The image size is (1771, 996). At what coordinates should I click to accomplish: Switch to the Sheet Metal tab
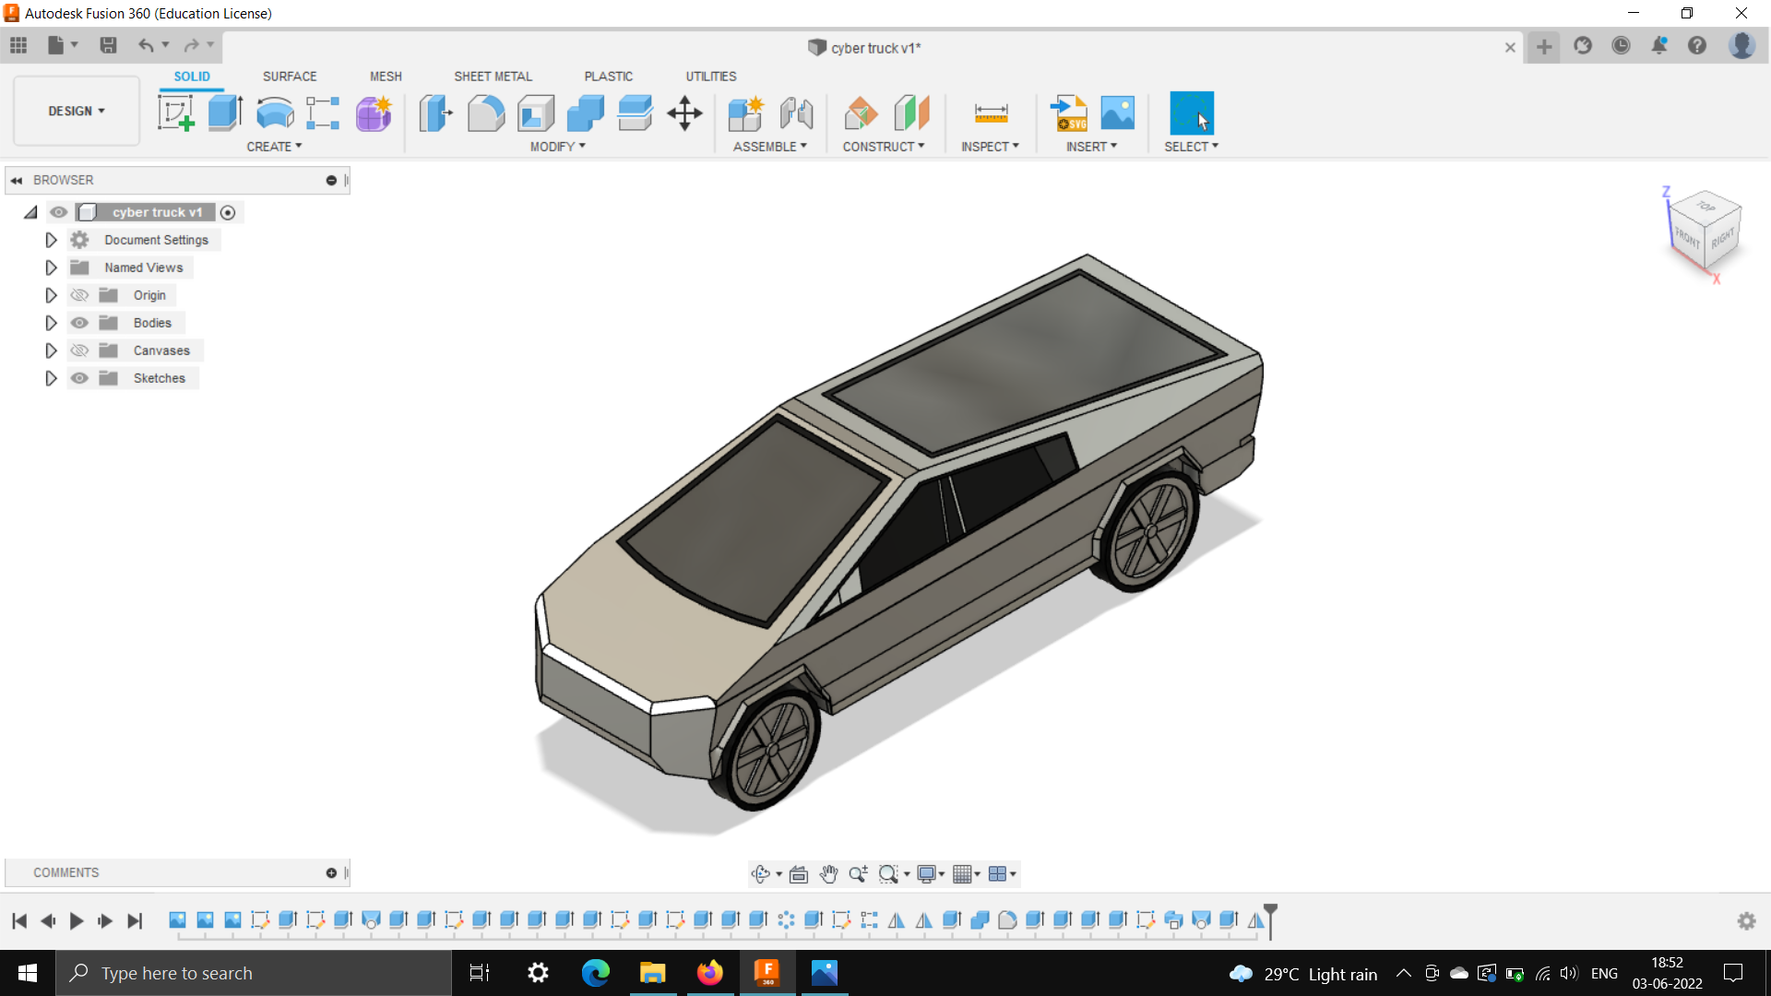click(x=492, y=76)
